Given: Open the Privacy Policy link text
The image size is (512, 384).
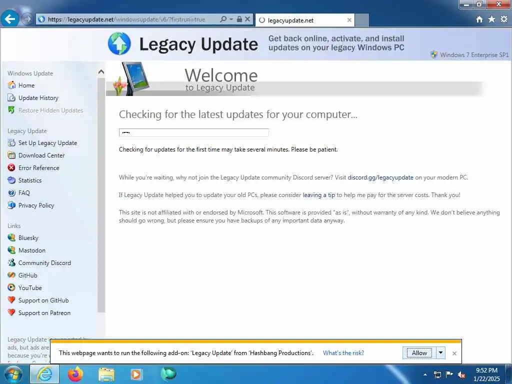Looking at the screenshot, I should [x=36, y=205].
